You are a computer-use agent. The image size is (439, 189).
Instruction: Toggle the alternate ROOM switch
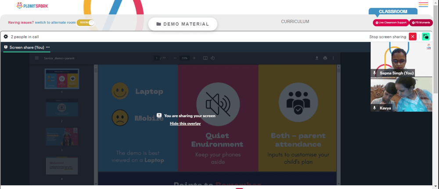(86, 23)
